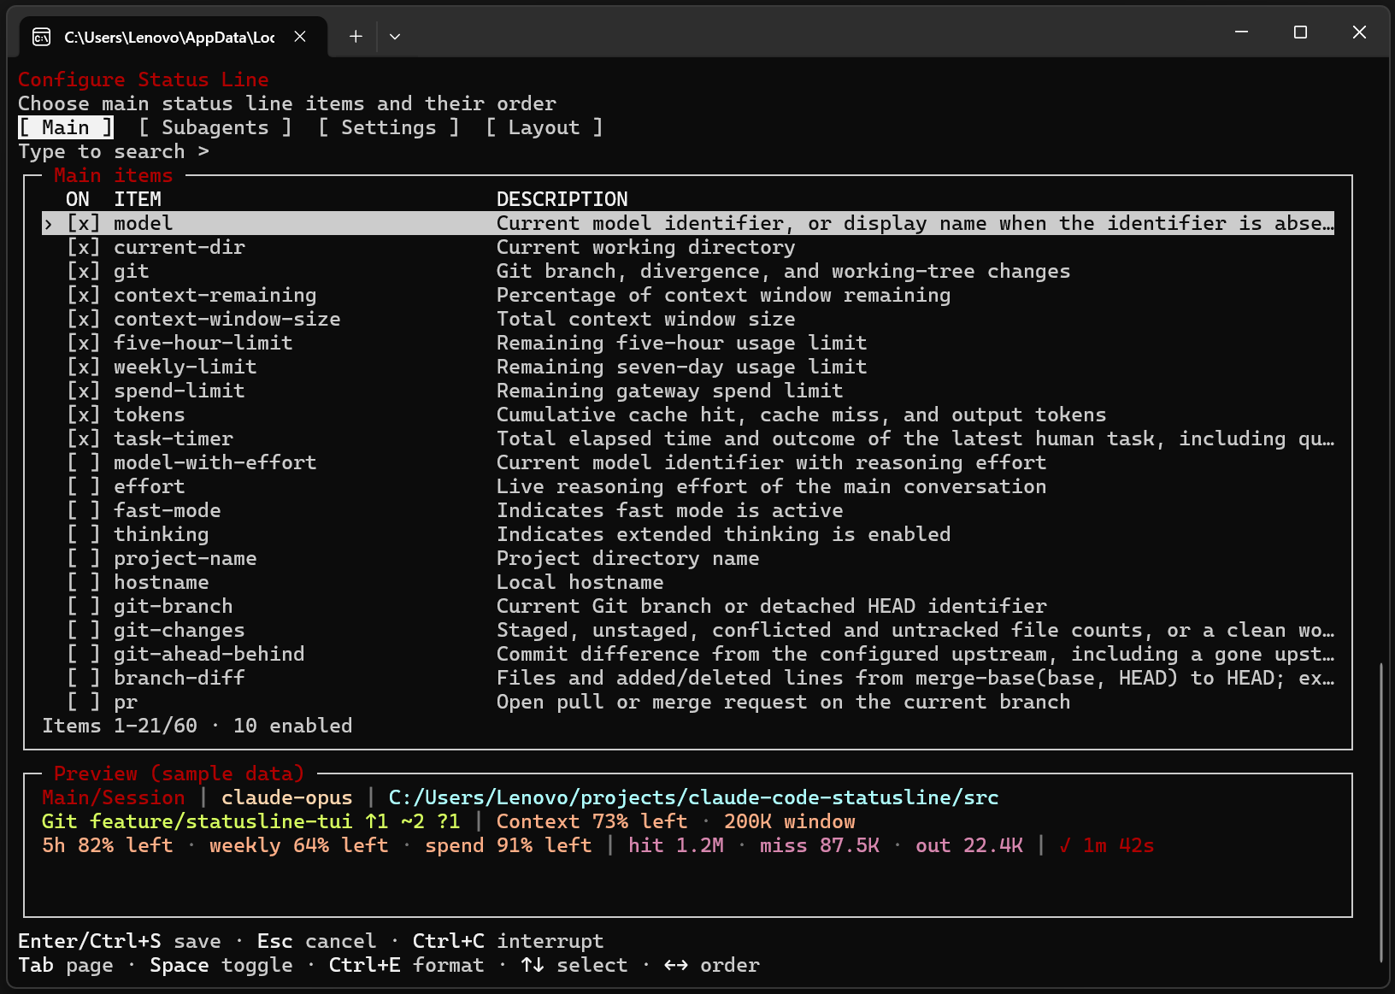Image resolution: width=1395 pixels, height=994 pixels.
Task: Click '5h 82% left' preview text
Action: point(108,845)
